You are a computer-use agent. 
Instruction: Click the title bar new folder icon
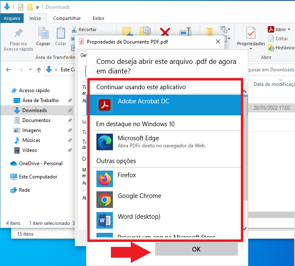[30, 7]
